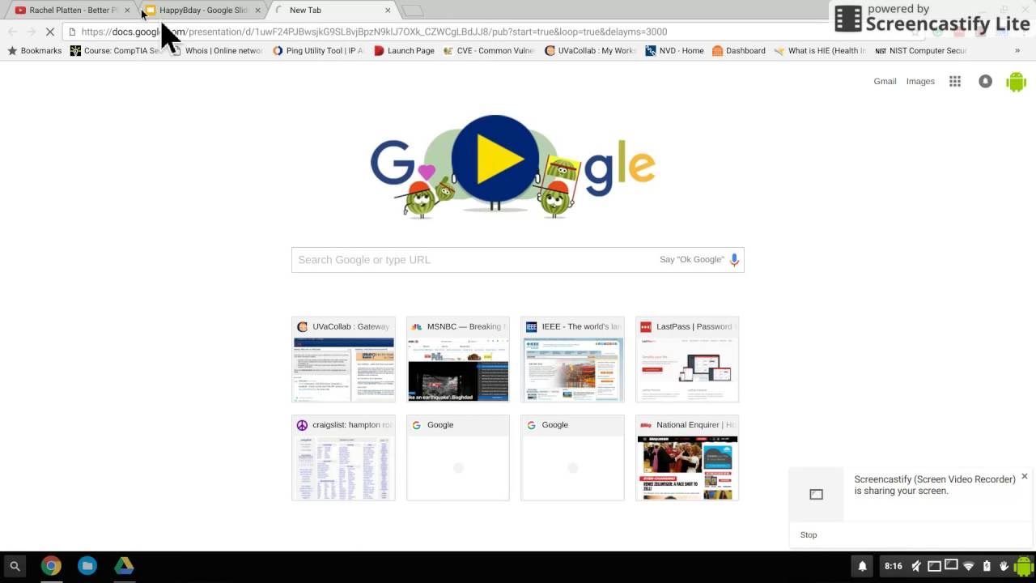Open a new tab with the plus tab button

[x=413, y=11]
